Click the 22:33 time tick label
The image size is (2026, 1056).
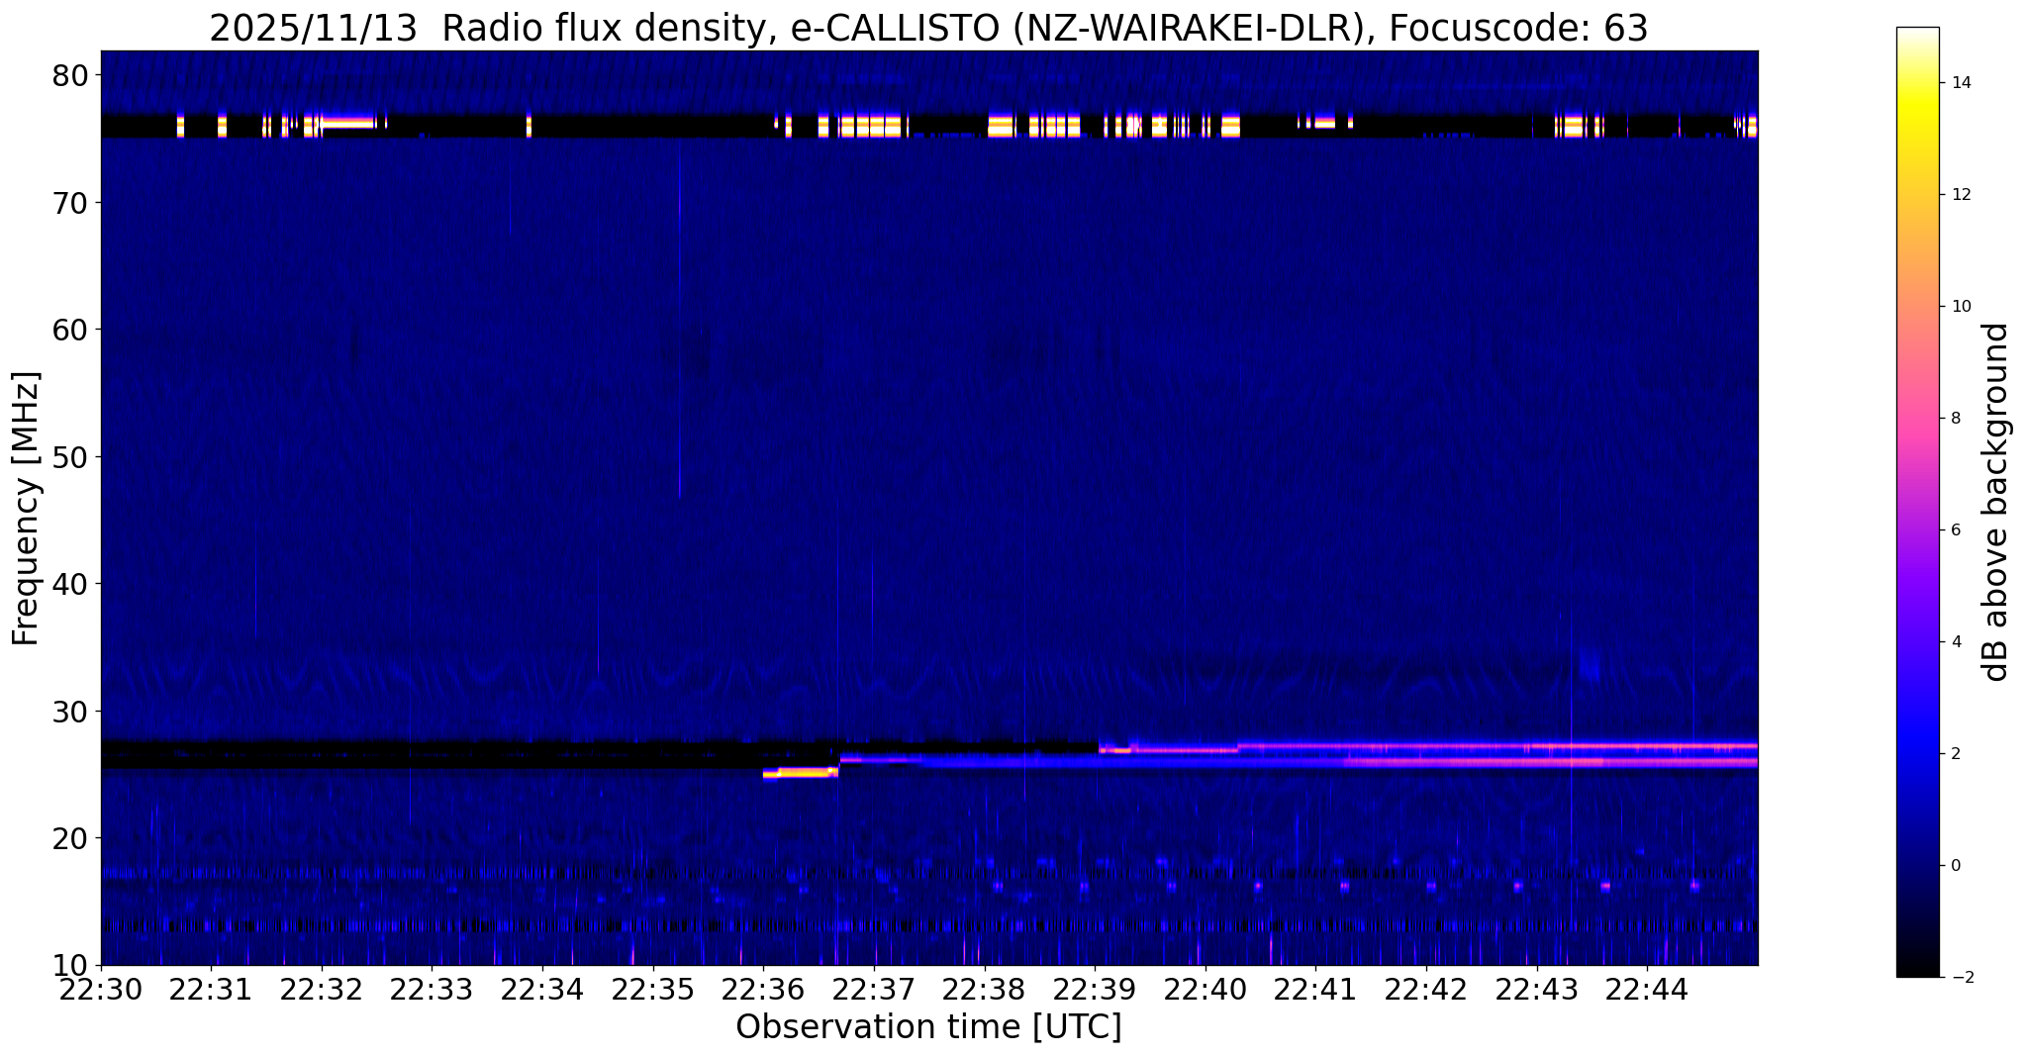[x=432, y=990]
